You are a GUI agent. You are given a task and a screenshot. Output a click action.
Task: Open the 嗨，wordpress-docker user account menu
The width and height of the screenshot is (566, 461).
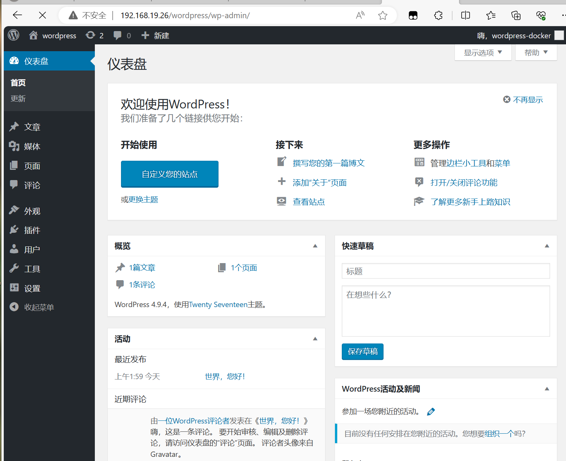(520, 35)
